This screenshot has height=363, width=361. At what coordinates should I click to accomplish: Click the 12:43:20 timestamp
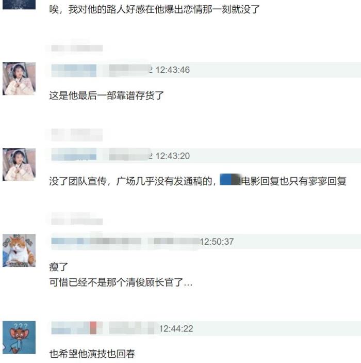point(173,156)
